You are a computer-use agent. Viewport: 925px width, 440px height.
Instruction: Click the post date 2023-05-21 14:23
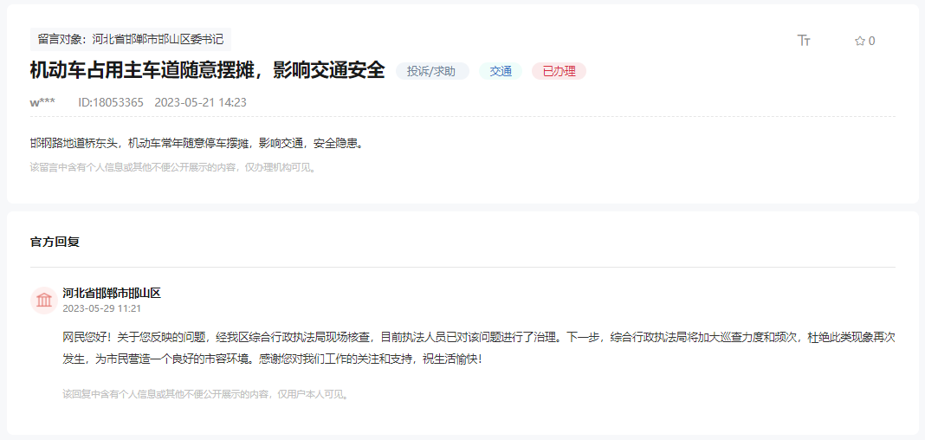pos(201,102)
